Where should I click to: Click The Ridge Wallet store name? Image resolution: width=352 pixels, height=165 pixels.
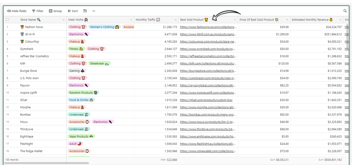[31, 151]
